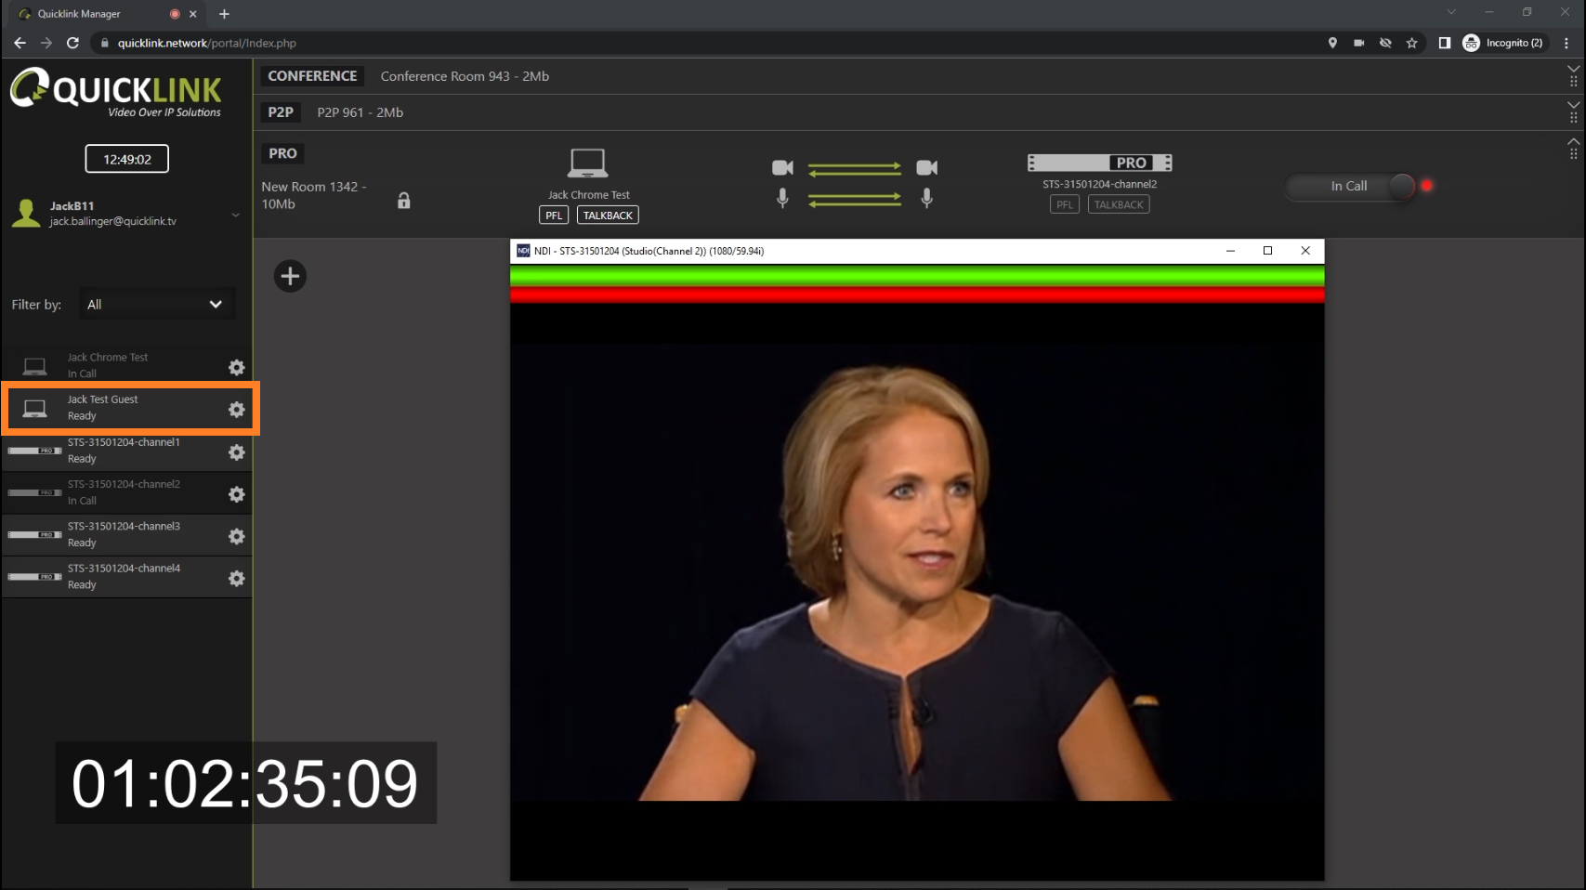Open settings gear for Jack Test Guest
The height and width of the screenshot is (890, 1586).
[x=237, y=410]
